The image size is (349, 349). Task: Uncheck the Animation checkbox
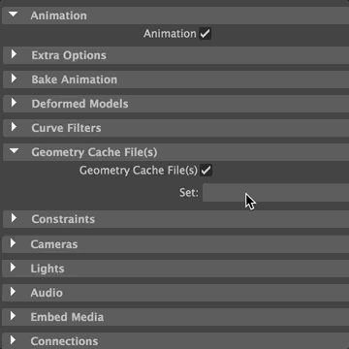[x=206, y=34]
